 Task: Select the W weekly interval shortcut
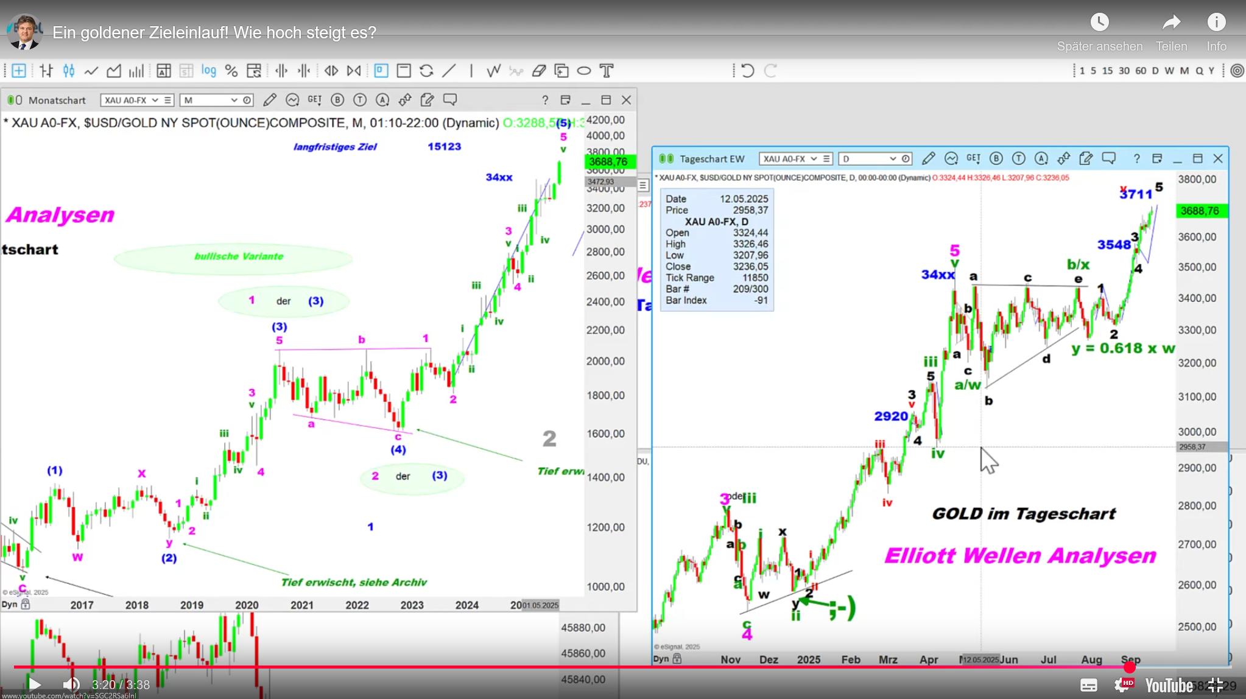[x=1169, y=71]
